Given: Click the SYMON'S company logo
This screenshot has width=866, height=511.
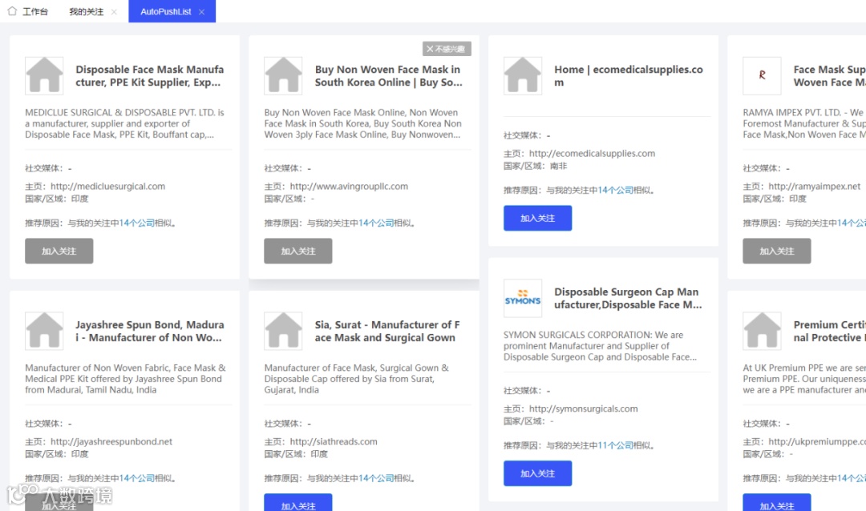Looking at the screenshot, I should [523, 298].
